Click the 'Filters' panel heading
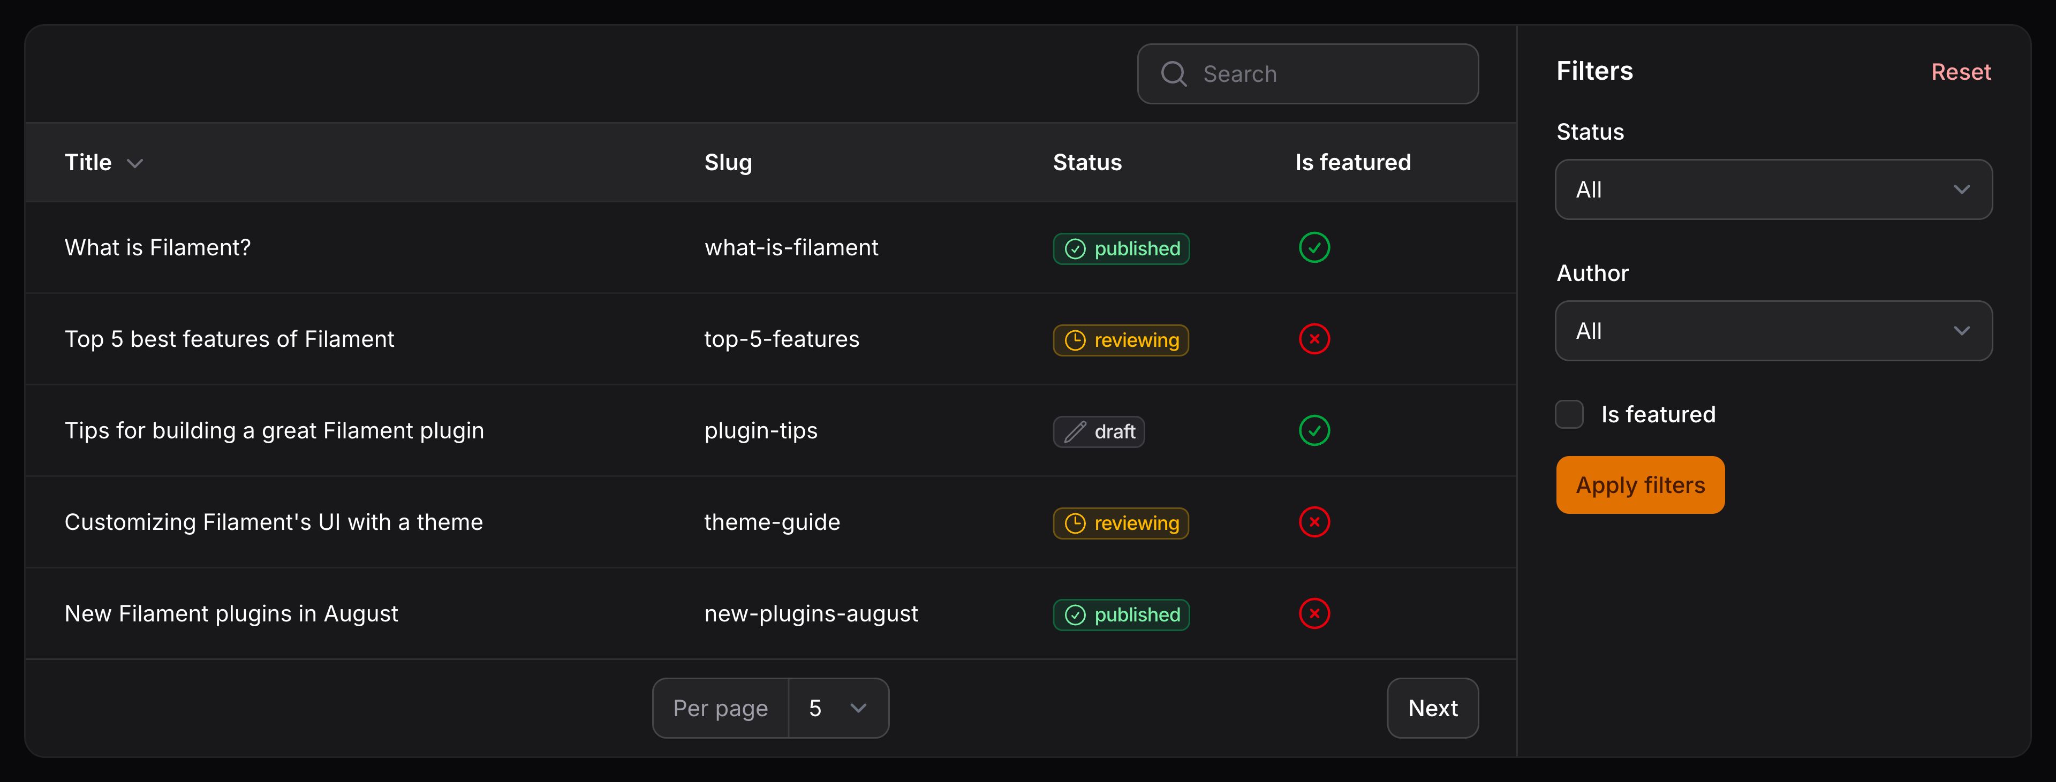The height and width of the screenshot is (782, 2056). pos(1594,71)
